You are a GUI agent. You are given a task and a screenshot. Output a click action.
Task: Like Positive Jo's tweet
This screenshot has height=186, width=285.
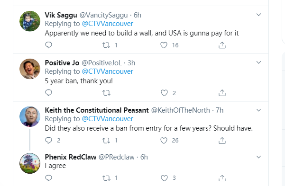click(x=164, y=93)
